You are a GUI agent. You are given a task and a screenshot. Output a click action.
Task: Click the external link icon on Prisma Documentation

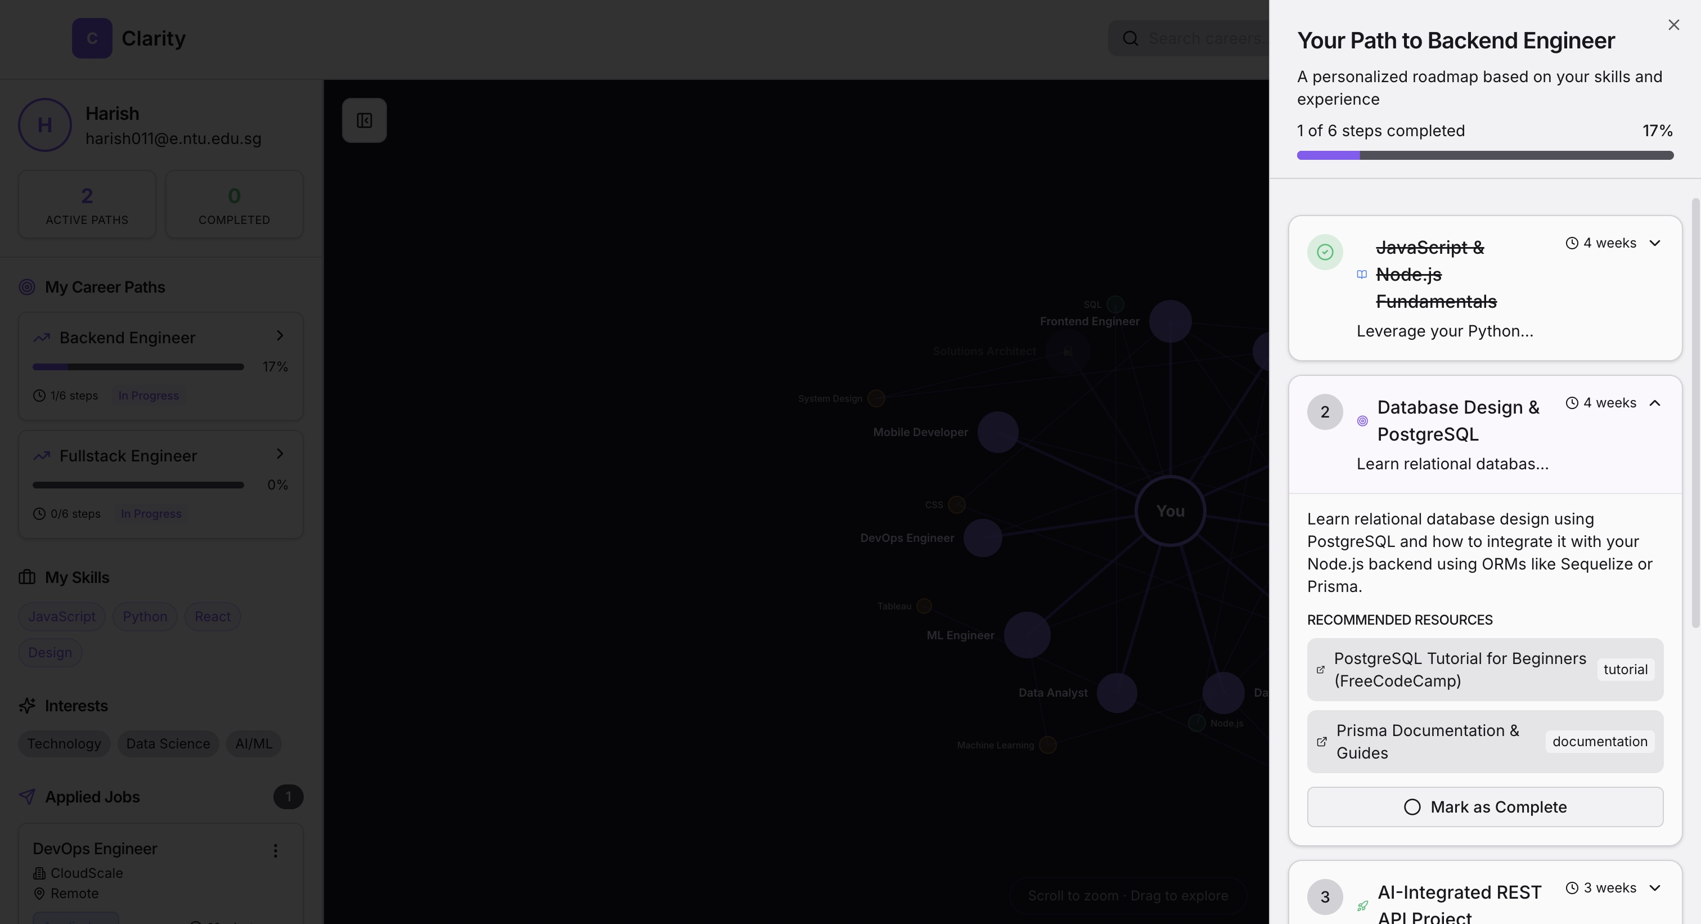1321,742
